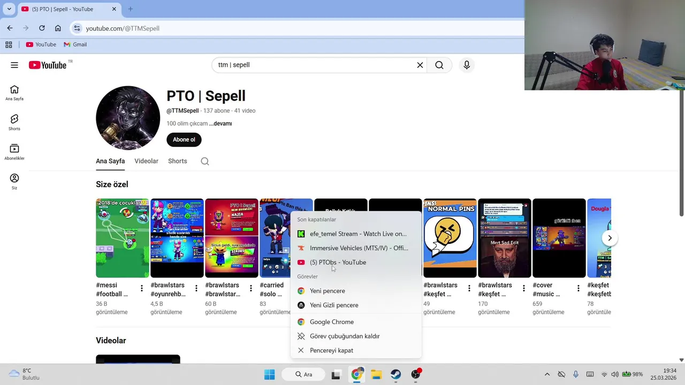Open more options for #brawlstars #oyunrehb video
The image size is (685, 385).
[x=196, y=289]
